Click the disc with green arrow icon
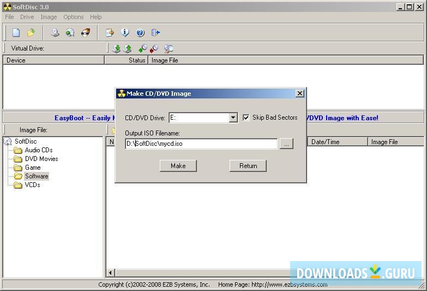Image resolution: width=427 pixels, height=291 pixels. coord(70,33)
